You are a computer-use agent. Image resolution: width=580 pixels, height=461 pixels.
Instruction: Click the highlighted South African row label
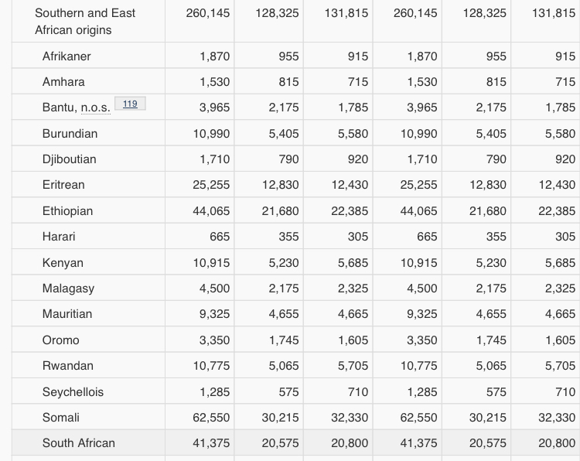coord(79,443)
